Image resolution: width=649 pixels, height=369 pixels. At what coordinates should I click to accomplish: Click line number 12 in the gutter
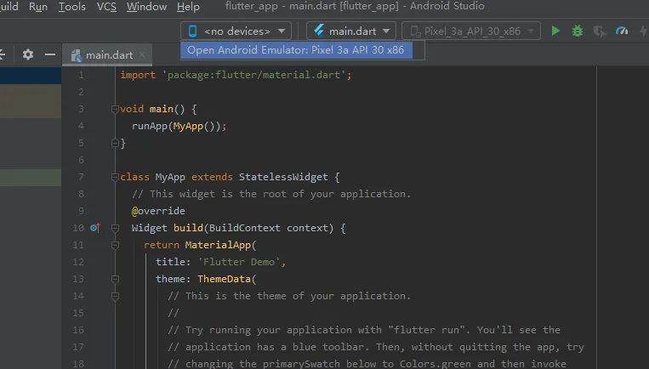pyautogui.click(x=77, y=262)
